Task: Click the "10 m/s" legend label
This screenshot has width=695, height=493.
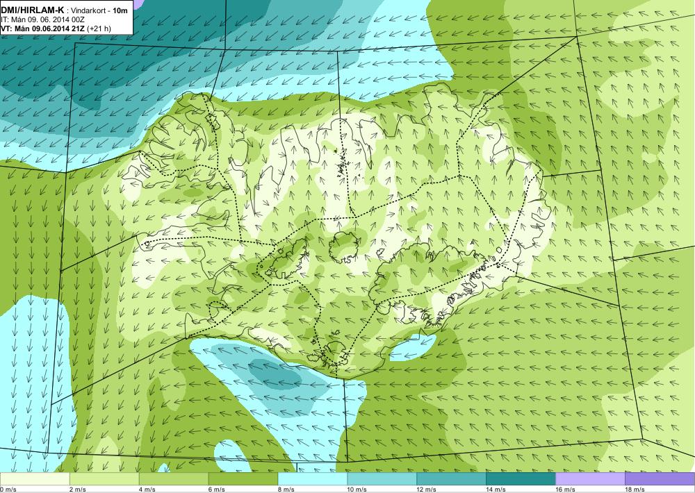Action: [357, 490]
